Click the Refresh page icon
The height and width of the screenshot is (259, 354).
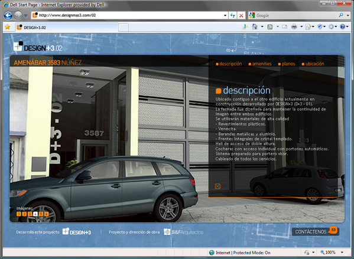point(232,15)
